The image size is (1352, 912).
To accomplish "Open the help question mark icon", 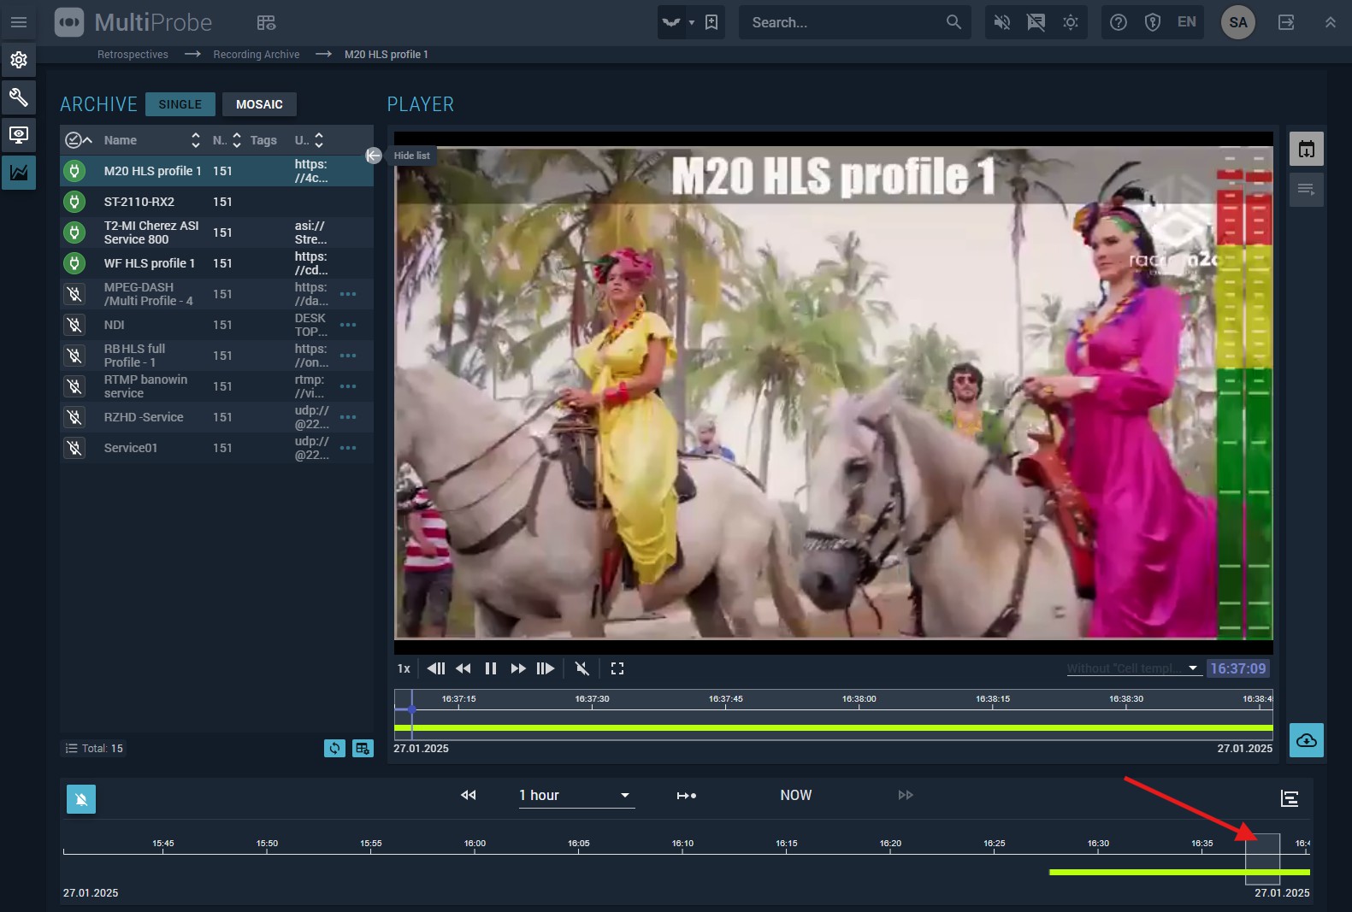I will tap(1119, 22).
